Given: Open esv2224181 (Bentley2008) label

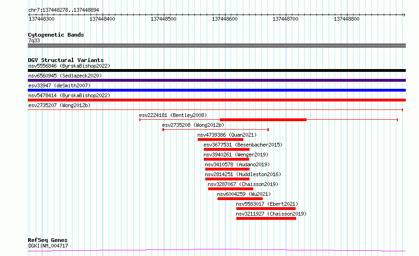Looking at the screenshot, I should click(173, 115).
